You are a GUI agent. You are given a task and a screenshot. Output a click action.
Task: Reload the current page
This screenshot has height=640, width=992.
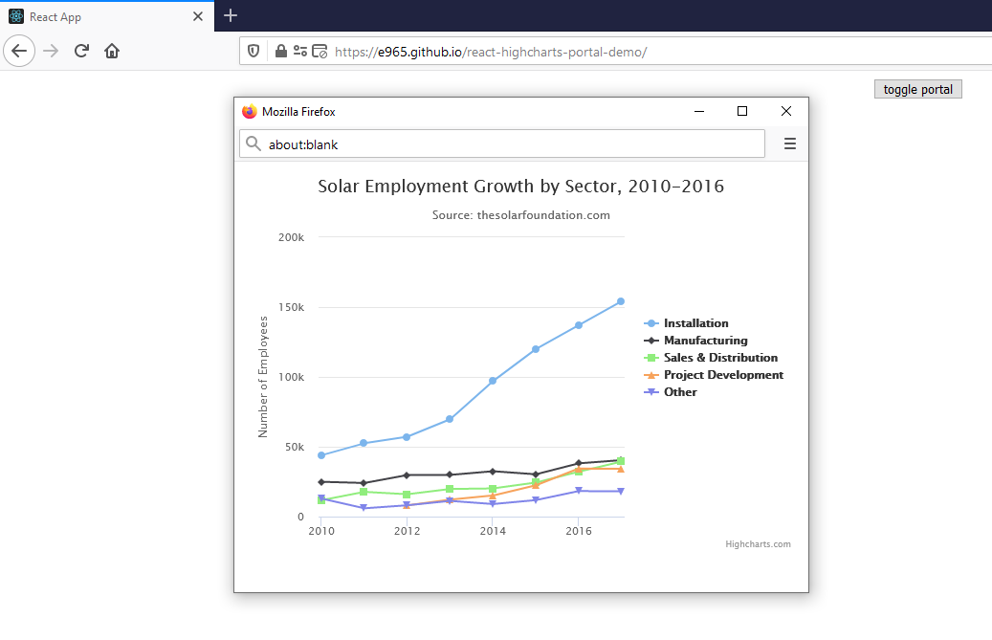[80, 51]
